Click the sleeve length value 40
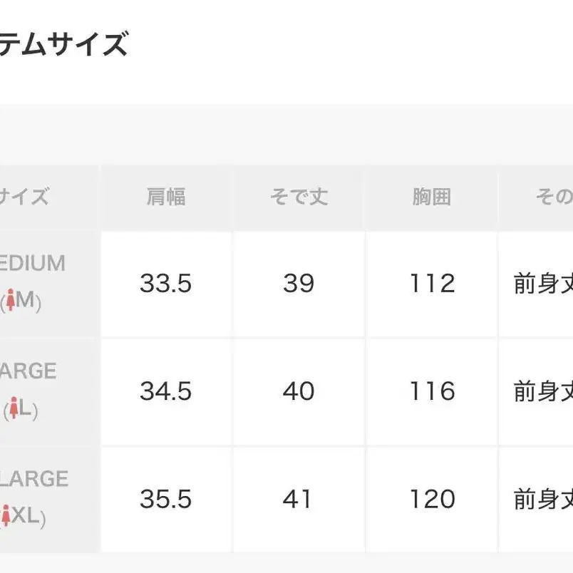Viewport: 573px width, 573px height. point(299,391)
